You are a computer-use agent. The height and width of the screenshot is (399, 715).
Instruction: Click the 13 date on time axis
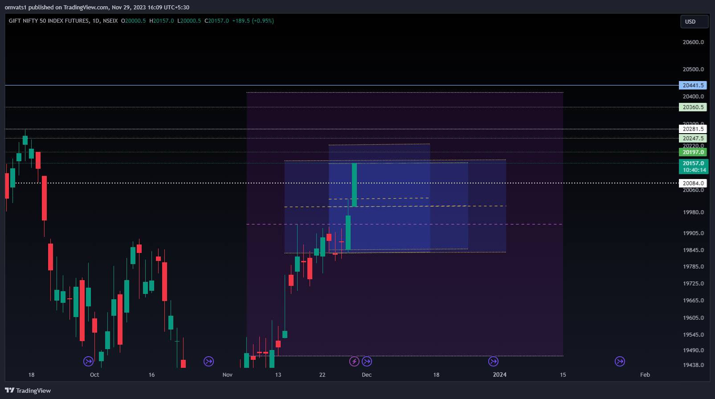[278, 375]
